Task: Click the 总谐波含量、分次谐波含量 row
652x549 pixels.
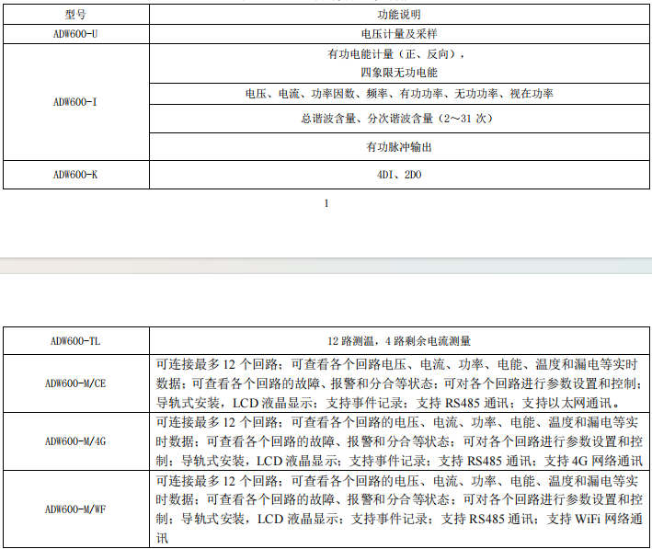Action: (x=399, y=119)
